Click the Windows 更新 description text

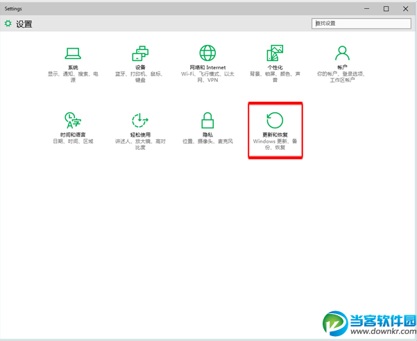pos(275,144)
